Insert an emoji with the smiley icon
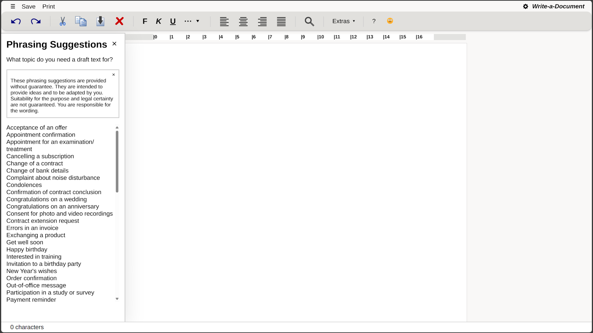Image resolution: width=593 pixels, height=333 pixels. coord(390,21)
